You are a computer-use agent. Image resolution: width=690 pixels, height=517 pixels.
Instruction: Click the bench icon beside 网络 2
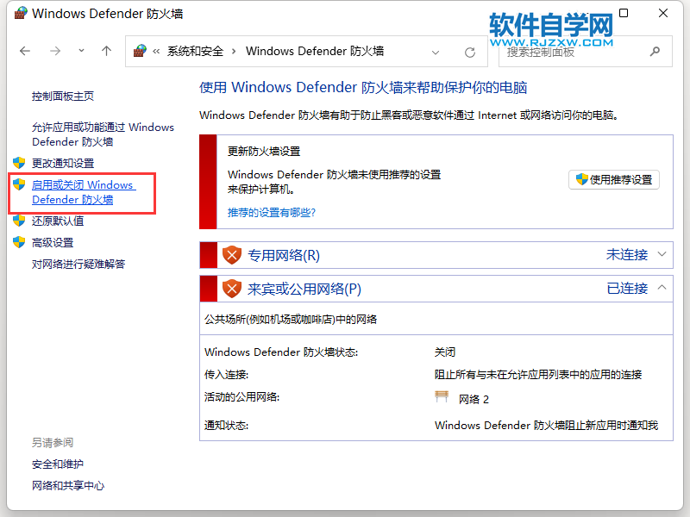click(442, 396)
